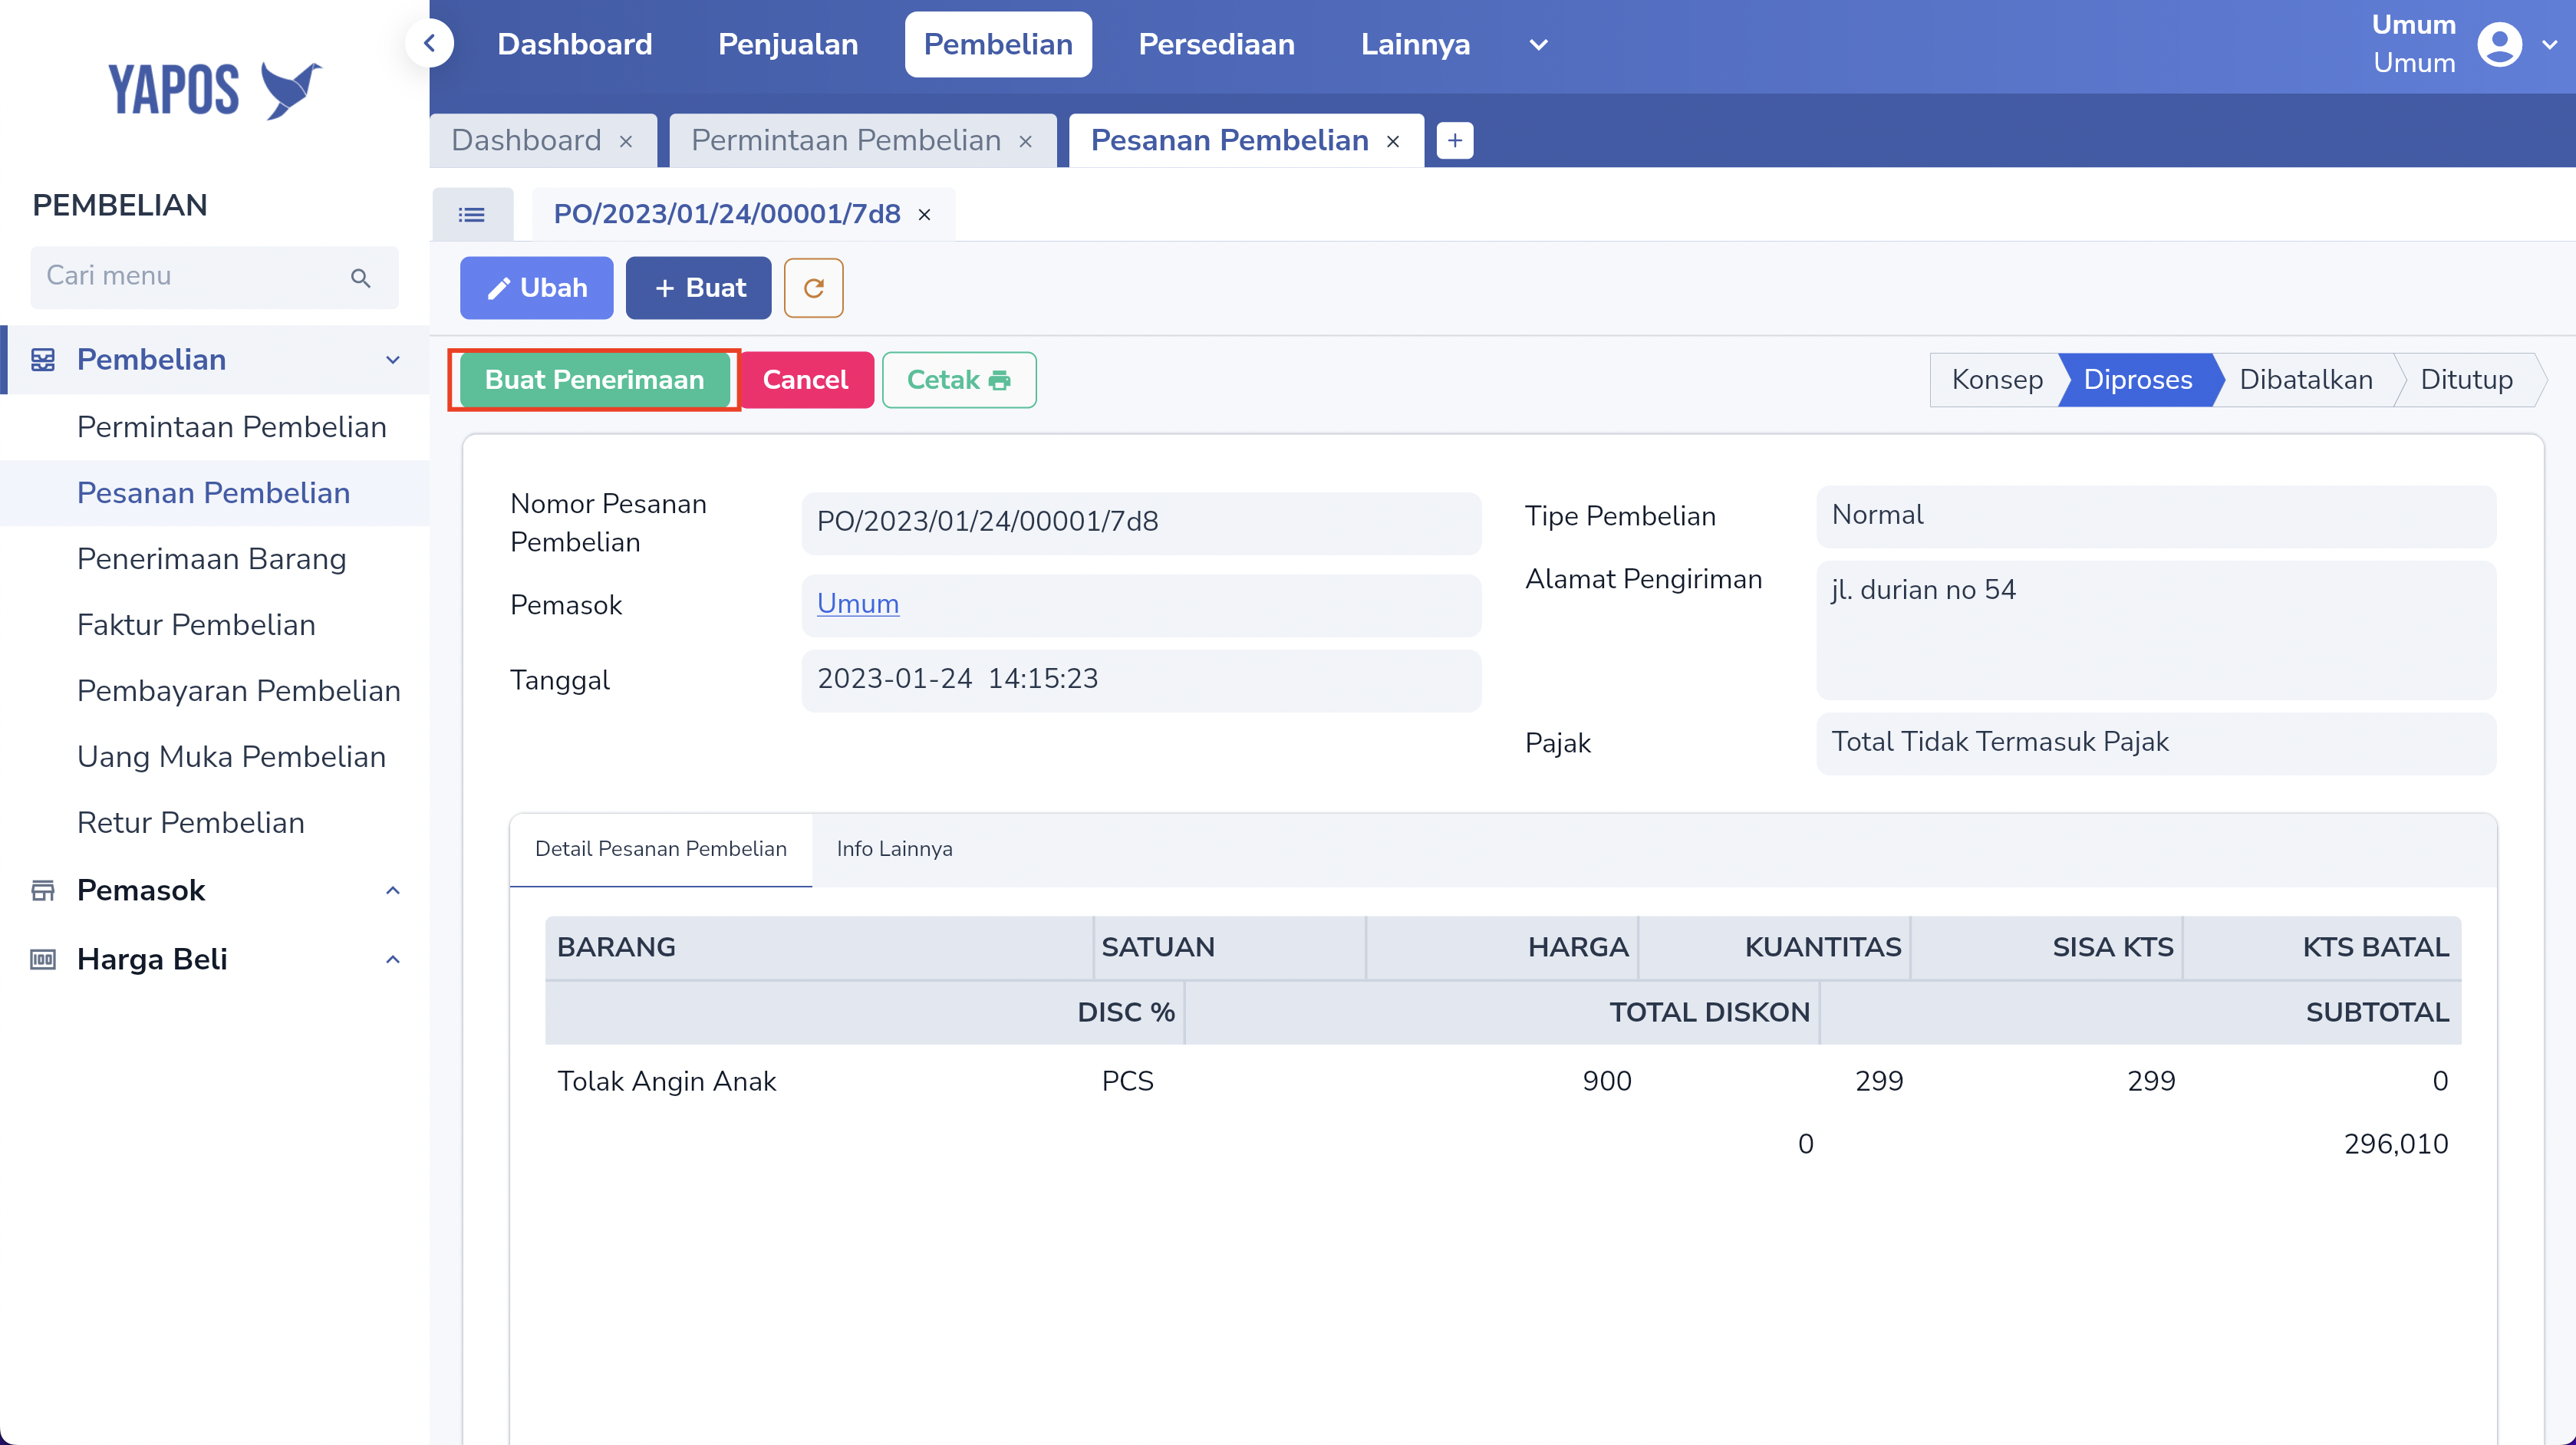Expand the Pemasok sidebar group
The image size is (2576, 1445).
(393, 890)
